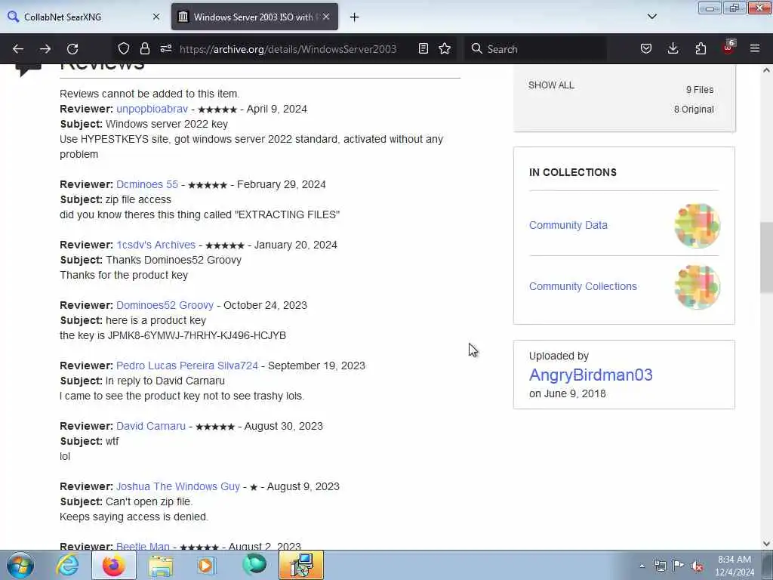Click the 8 Original count
Screen dimensions: 773x580
pos(694,110)
